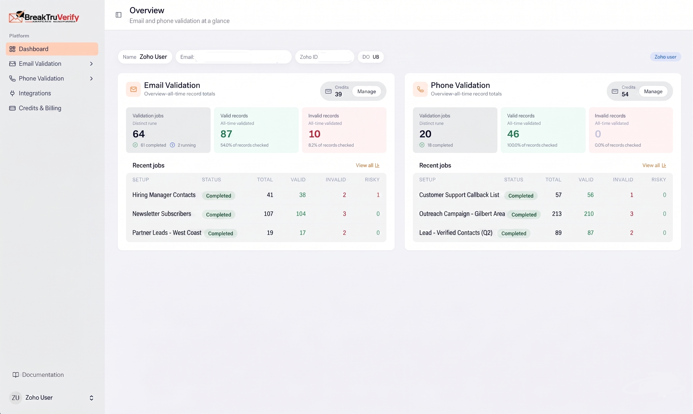Click the Email Invalid records card showing 10

coord(344,130)
